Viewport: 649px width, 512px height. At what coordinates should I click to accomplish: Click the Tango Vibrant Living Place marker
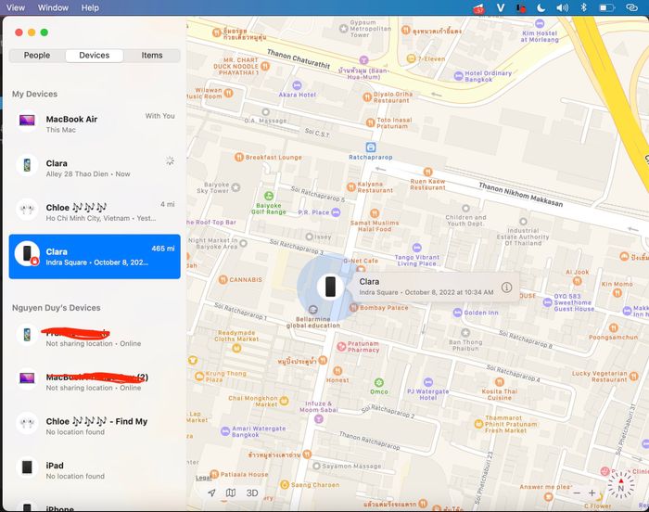(x=417, y=248)
